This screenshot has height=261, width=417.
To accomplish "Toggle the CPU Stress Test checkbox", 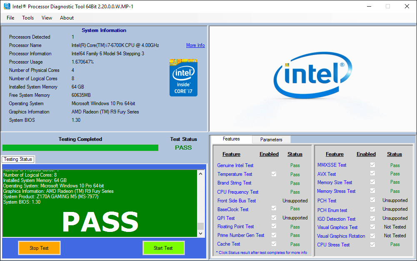I will pos(372,244).
